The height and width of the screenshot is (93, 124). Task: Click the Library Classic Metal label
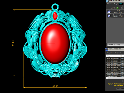click(114, 53)
